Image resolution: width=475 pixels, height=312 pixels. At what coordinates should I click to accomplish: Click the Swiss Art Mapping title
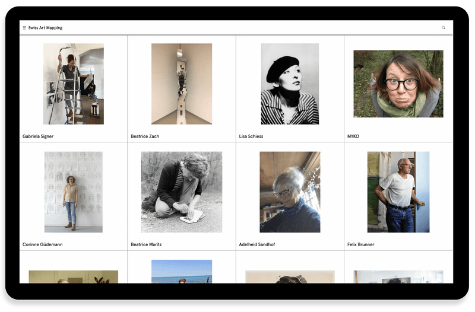[45, 28]
